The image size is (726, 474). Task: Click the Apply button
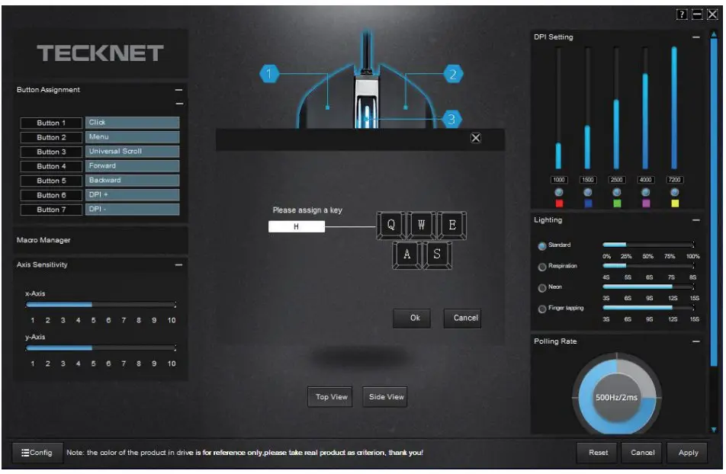(688, 452)
